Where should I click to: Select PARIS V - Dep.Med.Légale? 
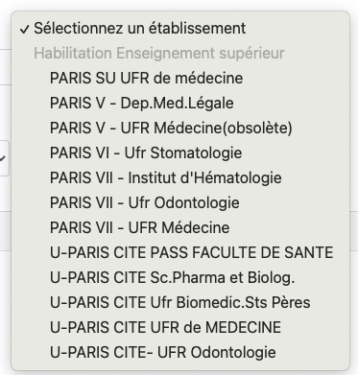pyautogui.click(x=180, y=103)
